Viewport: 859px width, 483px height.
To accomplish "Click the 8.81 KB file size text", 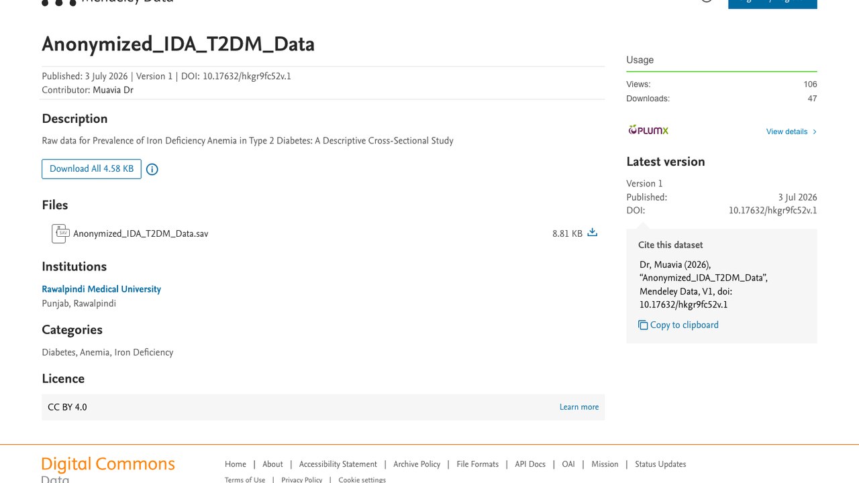I will point(567,234).
